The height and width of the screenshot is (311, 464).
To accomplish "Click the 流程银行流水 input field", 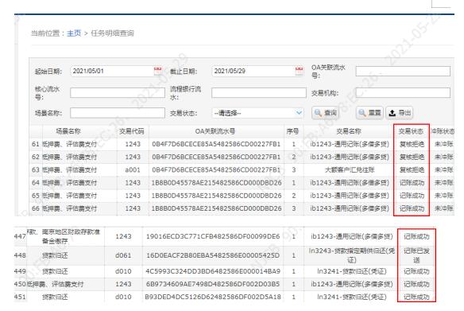I will (x=259, y=93).
